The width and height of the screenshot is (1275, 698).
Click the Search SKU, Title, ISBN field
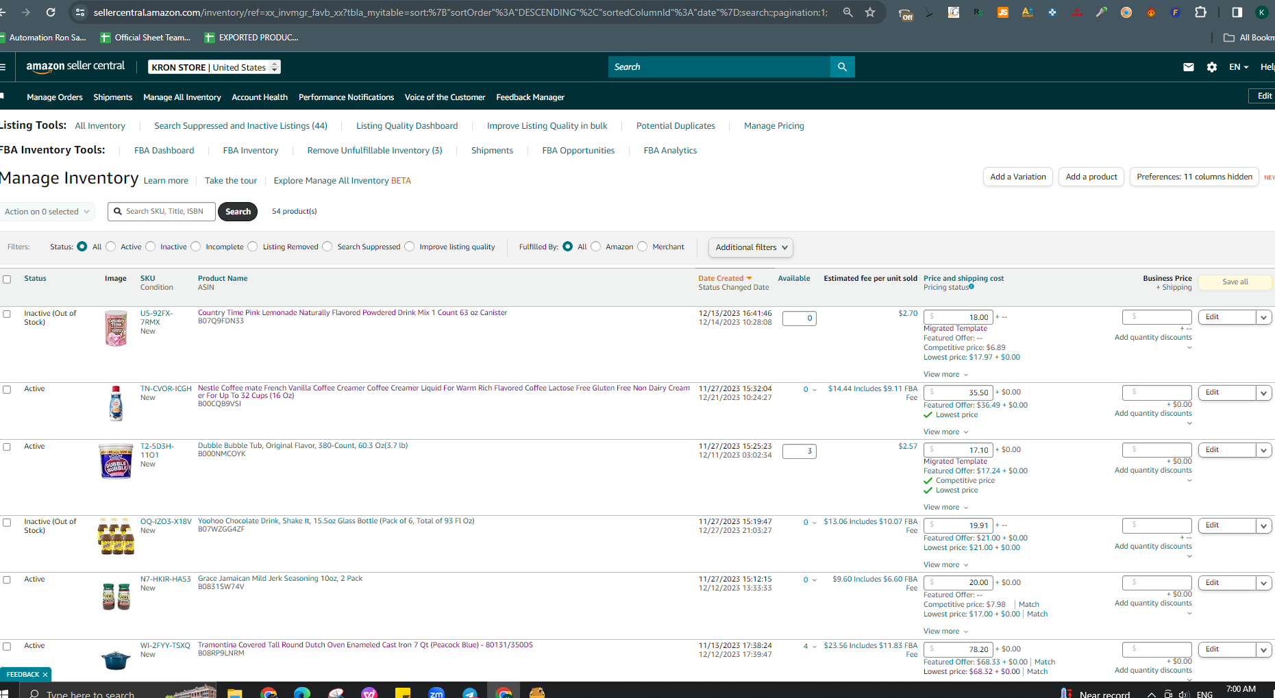click(162, 212)
